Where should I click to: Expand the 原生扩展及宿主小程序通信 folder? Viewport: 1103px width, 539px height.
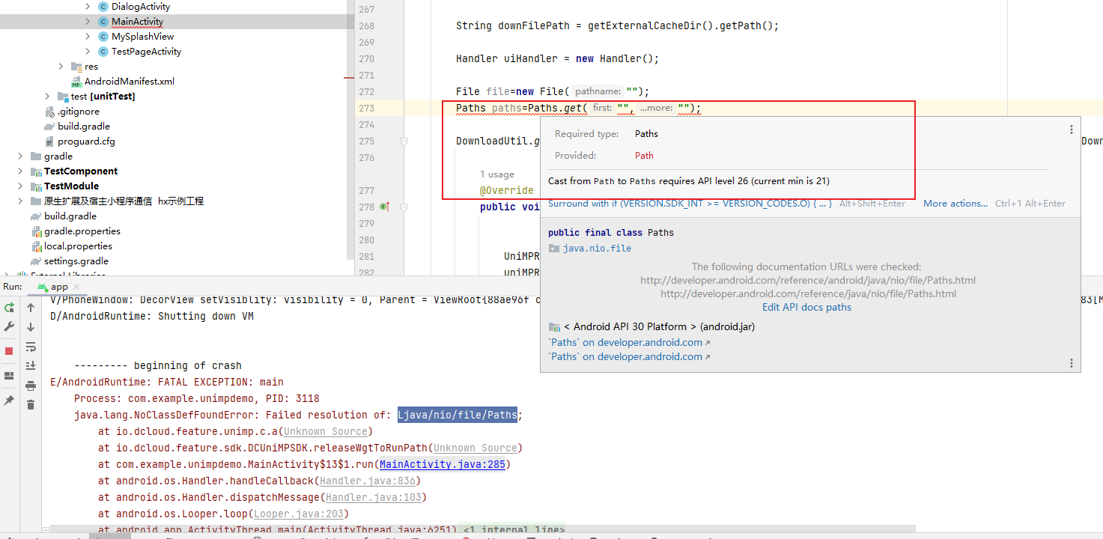[21, 201]
